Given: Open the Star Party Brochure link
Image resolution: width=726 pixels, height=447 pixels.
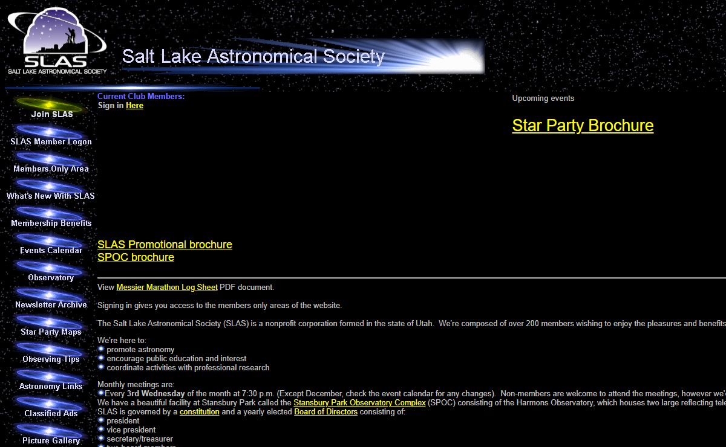Looking at the screenshot, I should [x=583, y=126].
